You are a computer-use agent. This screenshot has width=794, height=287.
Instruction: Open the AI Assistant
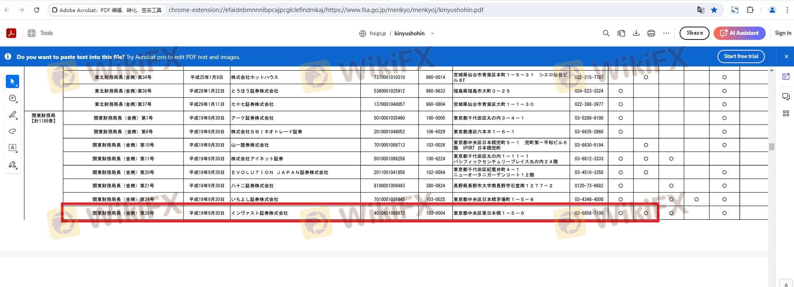click(x=739, y=33)
